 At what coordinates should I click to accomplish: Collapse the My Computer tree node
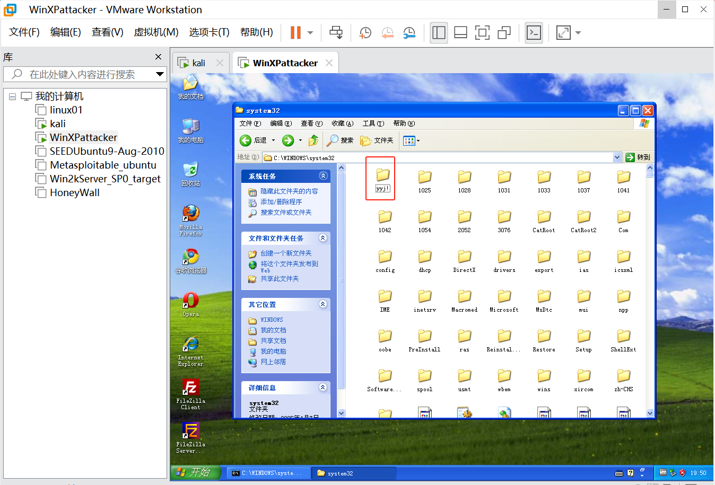tap(12, 96)
